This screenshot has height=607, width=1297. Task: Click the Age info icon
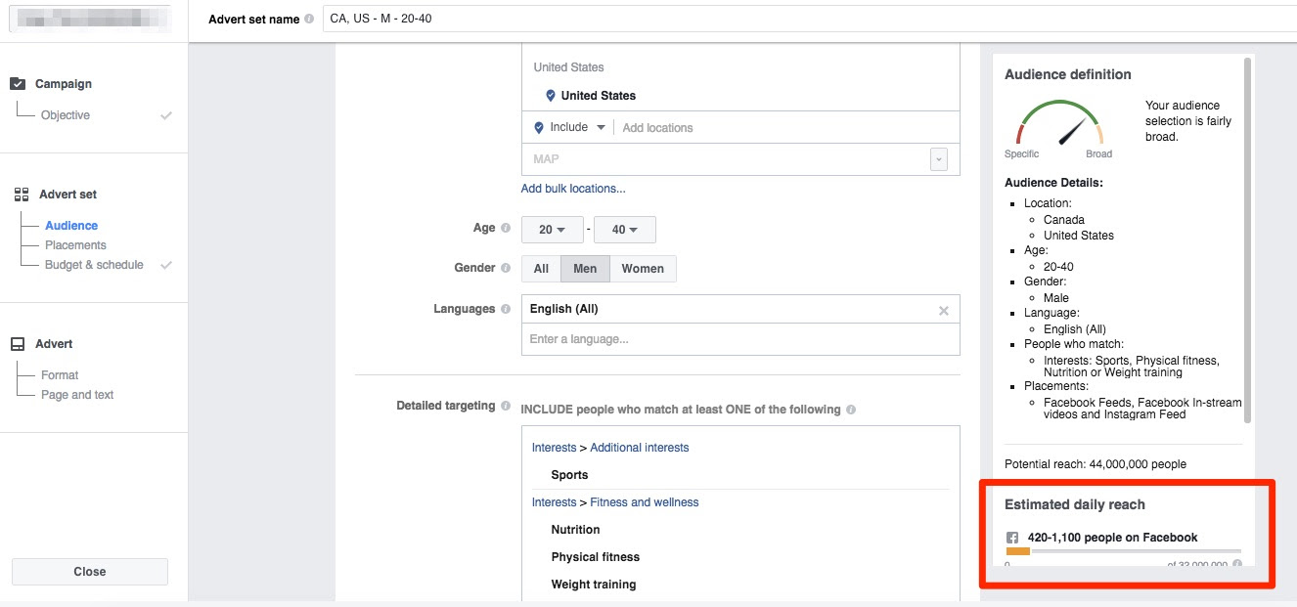pos(506,229)
